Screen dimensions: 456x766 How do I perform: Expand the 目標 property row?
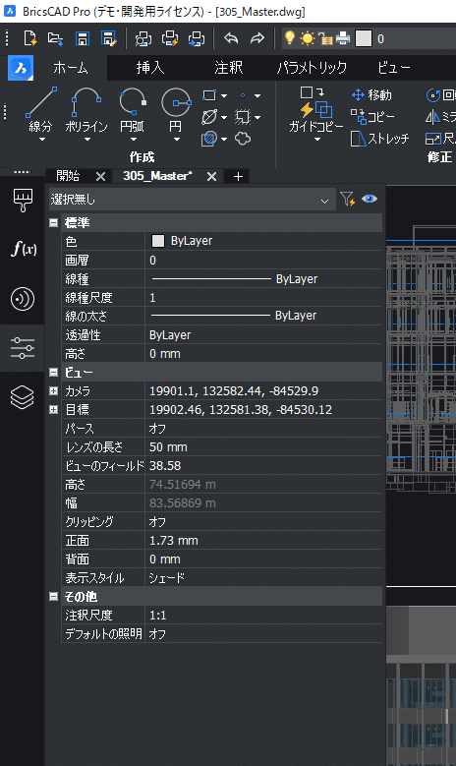(x=54, y=410)
